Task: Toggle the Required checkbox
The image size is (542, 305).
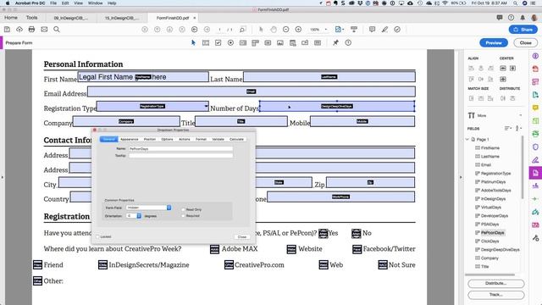Action: (183, 216)
